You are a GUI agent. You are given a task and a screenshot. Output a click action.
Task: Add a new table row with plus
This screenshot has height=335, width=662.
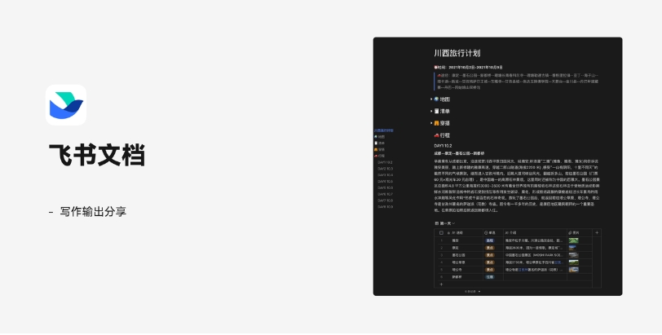click(441, 284)
